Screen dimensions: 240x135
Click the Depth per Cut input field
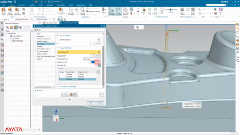tap(96, 62)
